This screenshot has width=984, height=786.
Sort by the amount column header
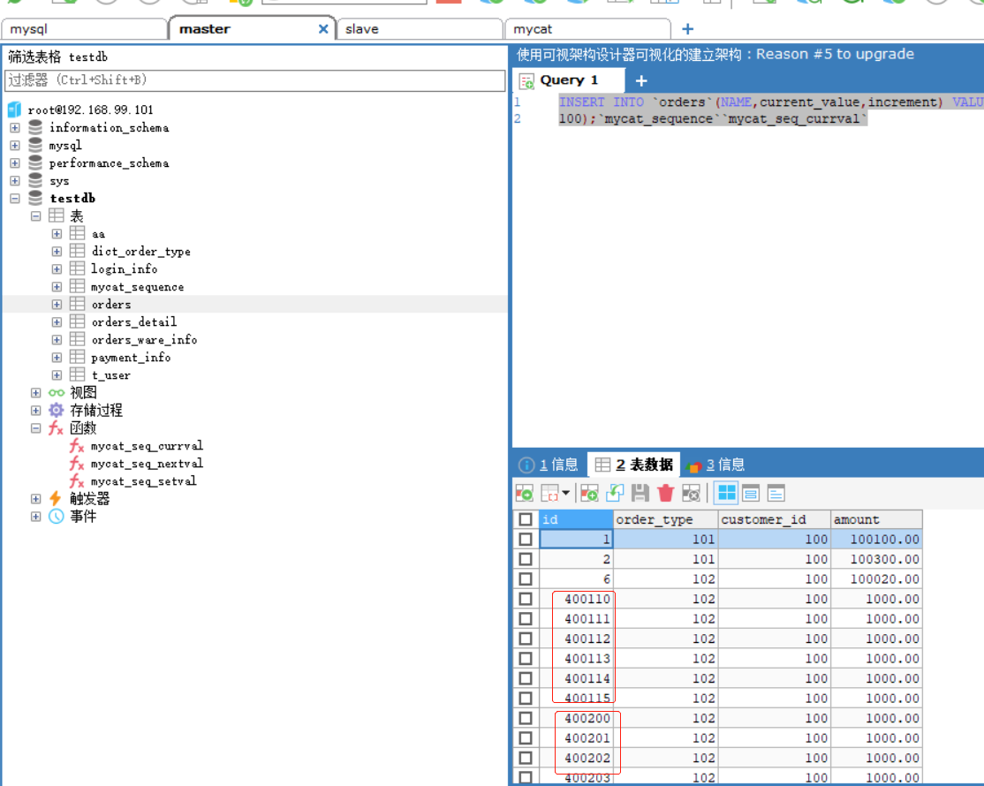point(876,519)
